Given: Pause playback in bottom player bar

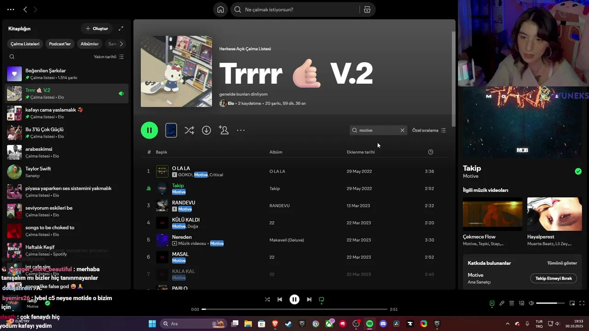Looking at the screenshot, I should [294, 299].
